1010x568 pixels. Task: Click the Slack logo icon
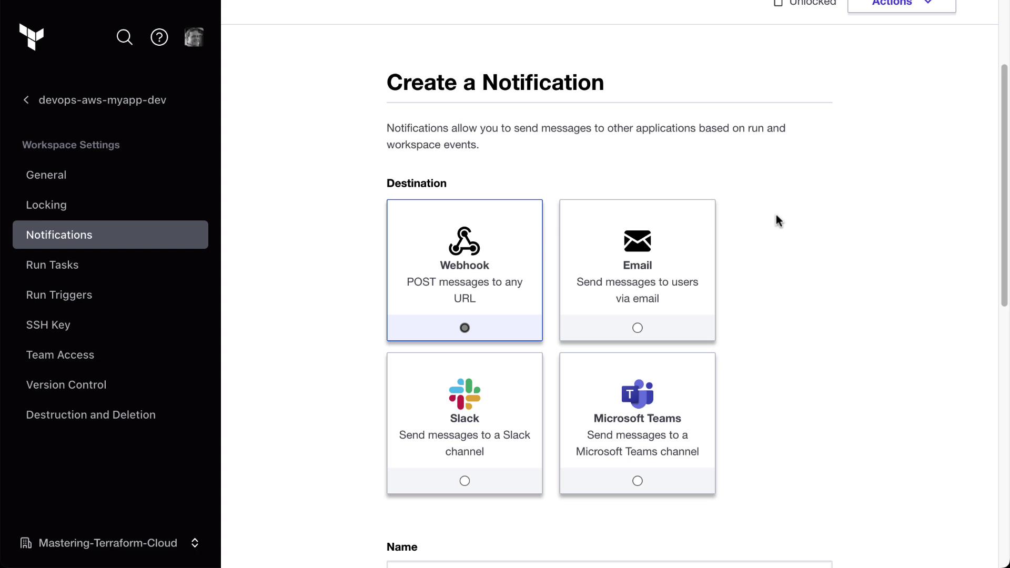(x=464, y=394)
